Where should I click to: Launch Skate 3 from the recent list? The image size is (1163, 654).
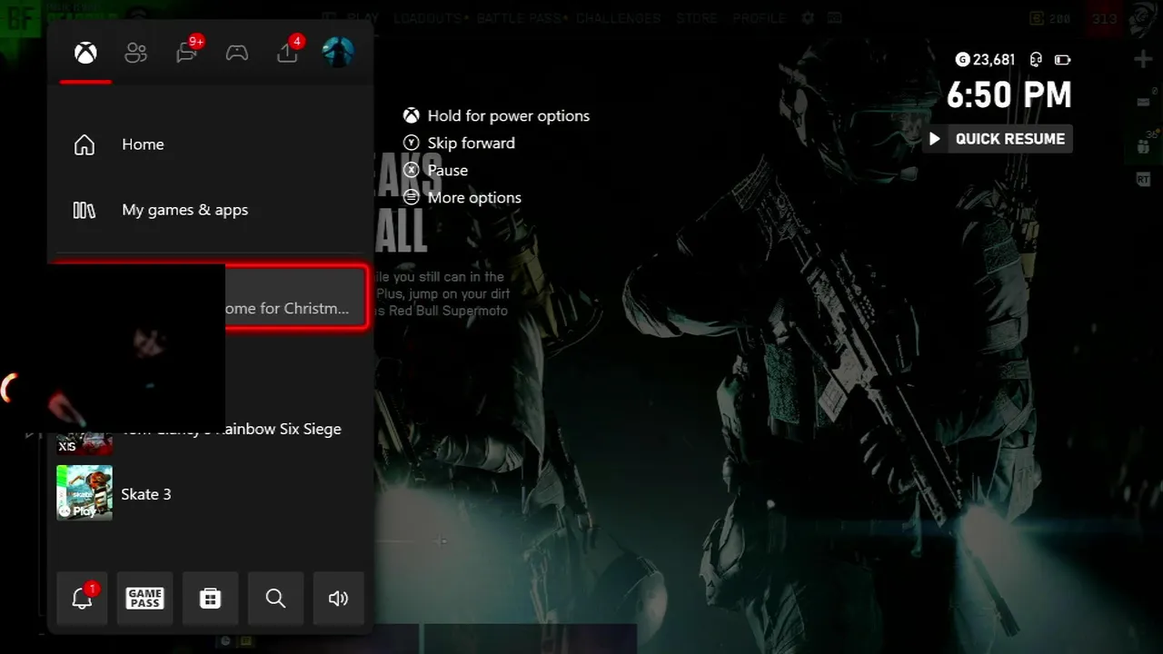pos(210,493)
